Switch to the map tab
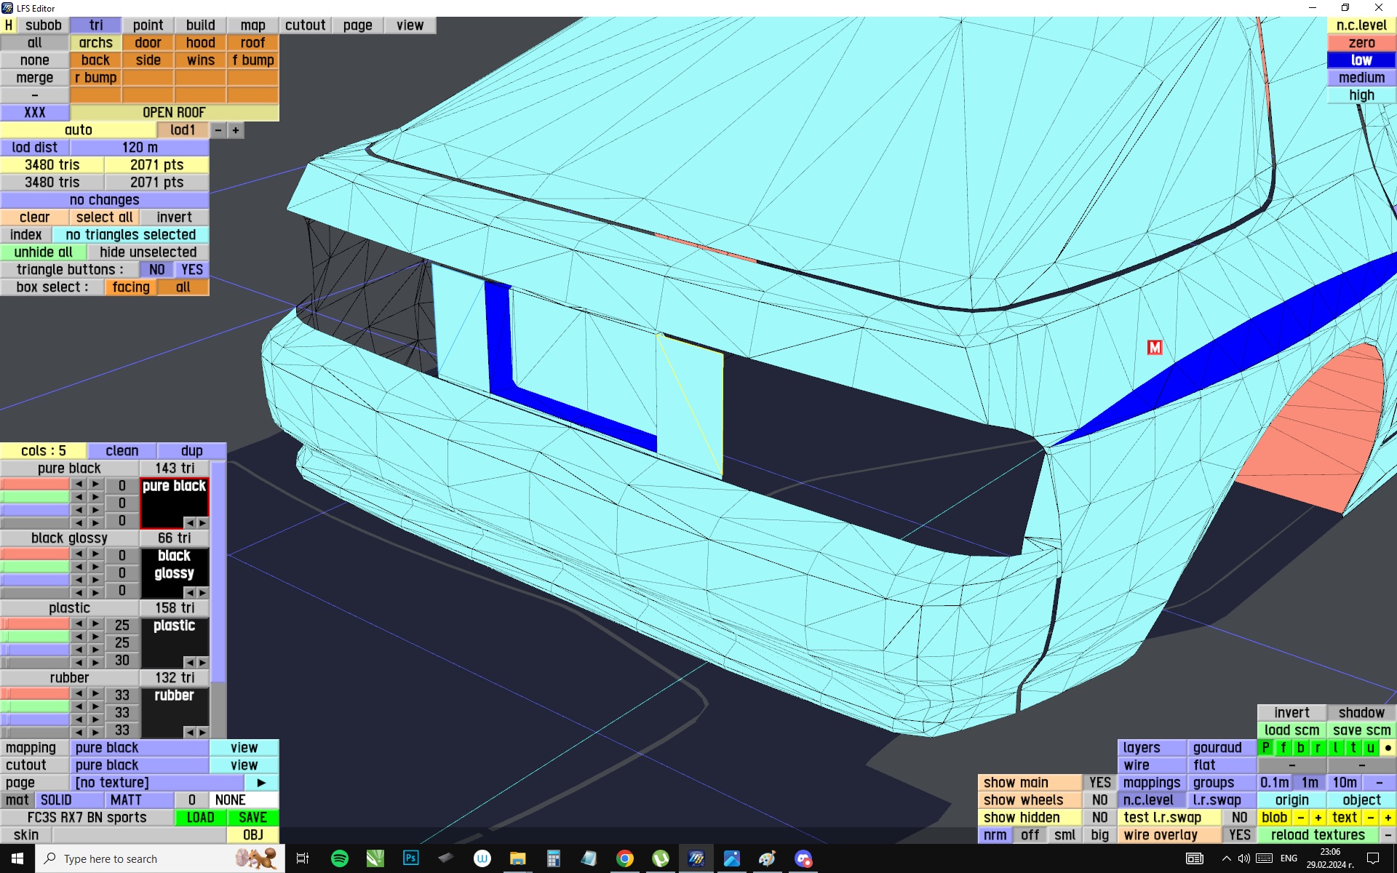1397x873 pixels. pos(252,25)
